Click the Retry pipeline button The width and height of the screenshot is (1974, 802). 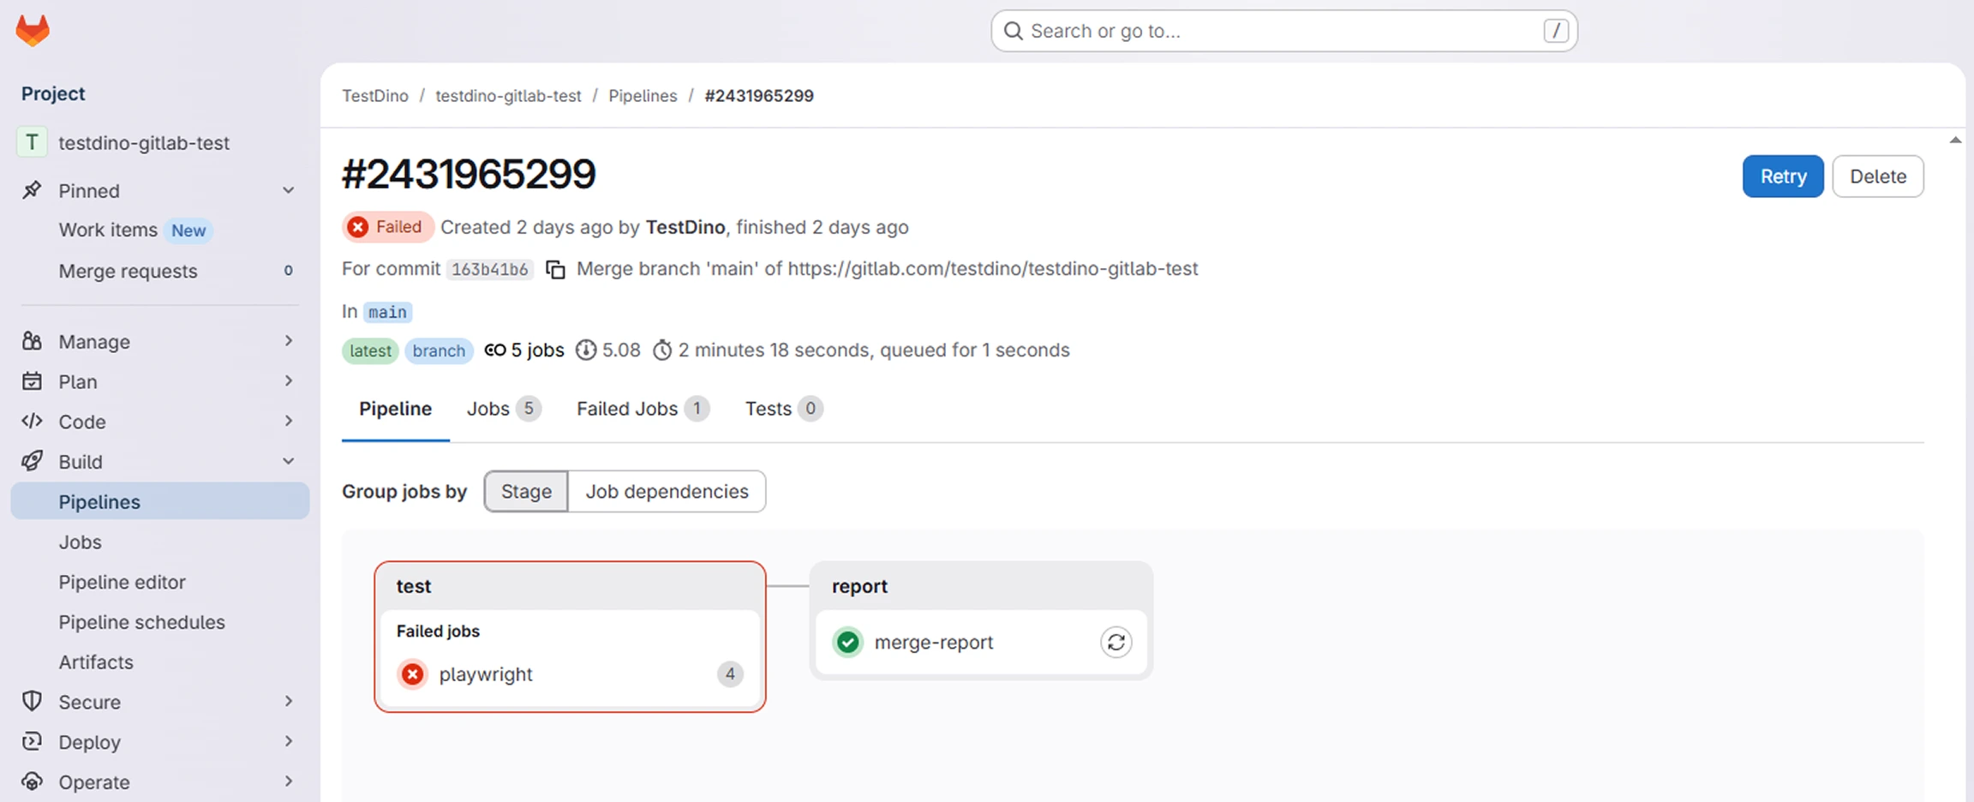1783,177
